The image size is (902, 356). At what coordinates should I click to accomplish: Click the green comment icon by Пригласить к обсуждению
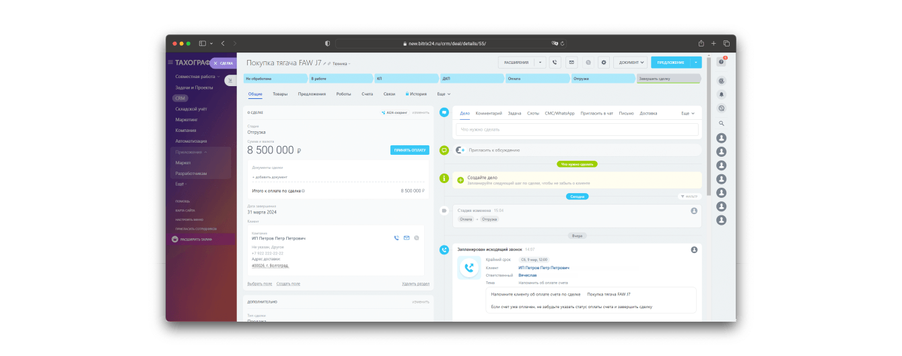tap(444, 150)
